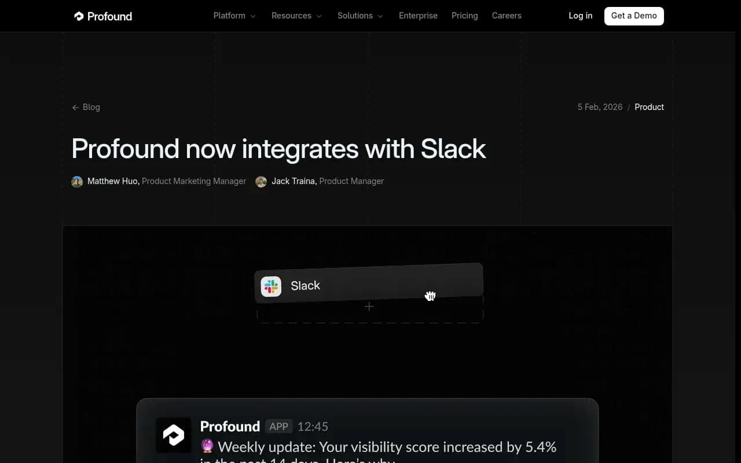The height and width of the screenshot is (463, 741).
Task: Click the Slack icon in the integration card
Action: coord(271,286)
